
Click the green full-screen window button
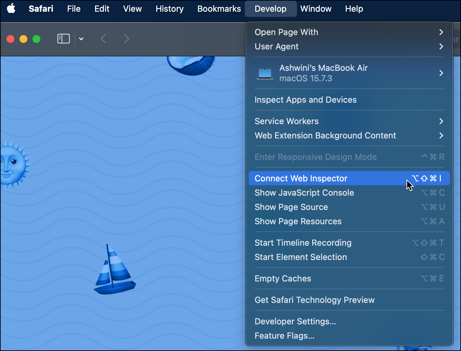pyautogui.click(x=36, y=39)
